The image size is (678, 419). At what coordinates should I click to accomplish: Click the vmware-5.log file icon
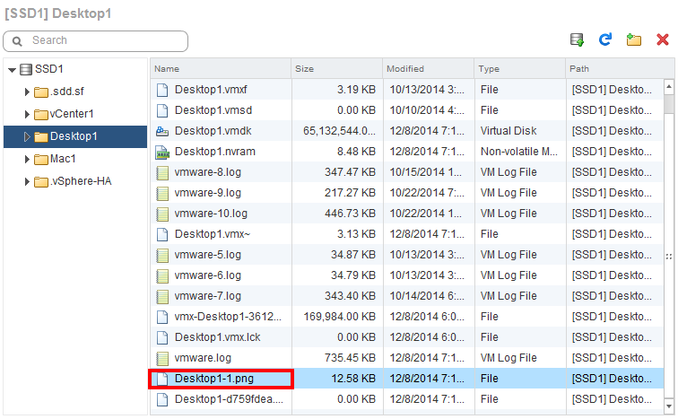click(x=162, y=255)
